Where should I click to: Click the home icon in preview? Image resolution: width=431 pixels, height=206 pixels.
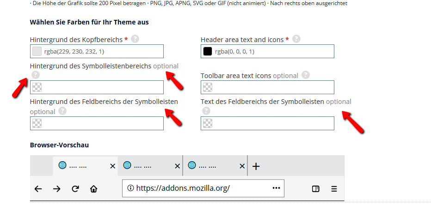coord(94,189)
